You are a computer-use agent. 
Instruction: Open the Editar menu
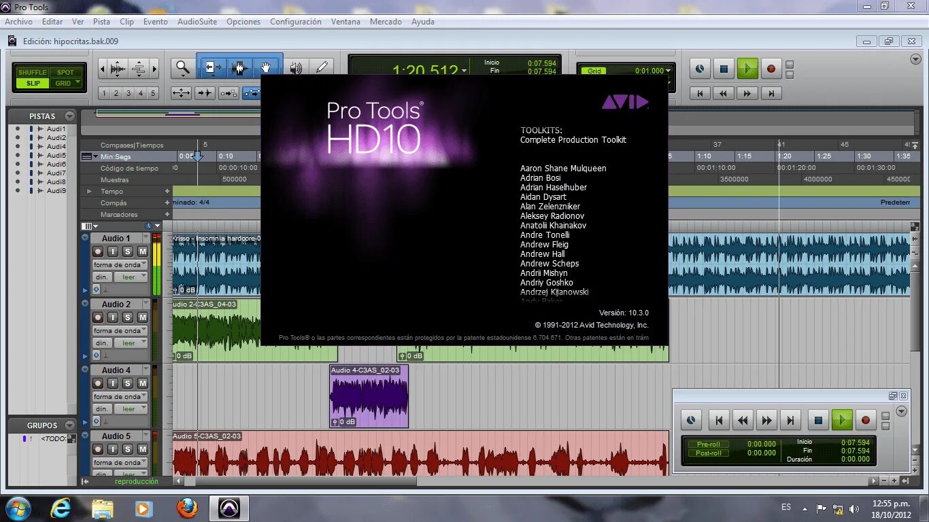[x=52, y=22]
